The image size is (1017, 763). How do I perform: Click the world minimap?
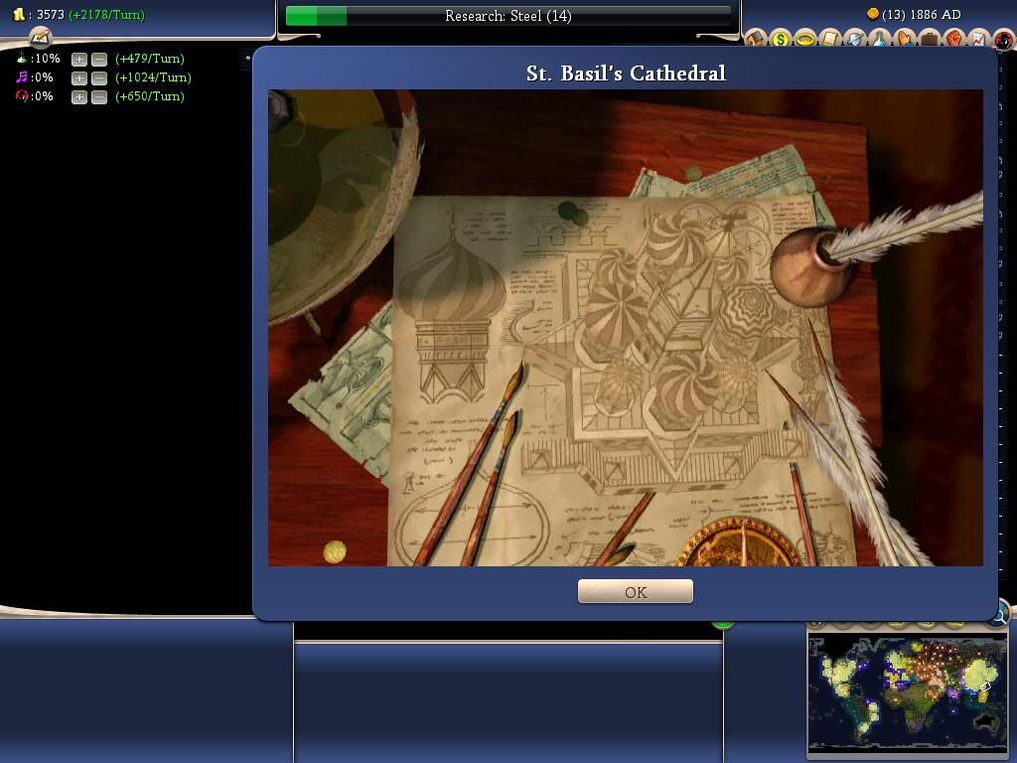(x=908, y=691)
